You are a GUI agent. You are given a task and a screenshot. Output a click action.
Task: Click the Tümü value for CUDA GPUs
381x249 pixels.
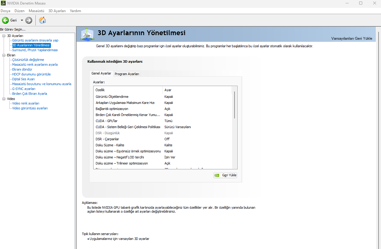(168, 121)
